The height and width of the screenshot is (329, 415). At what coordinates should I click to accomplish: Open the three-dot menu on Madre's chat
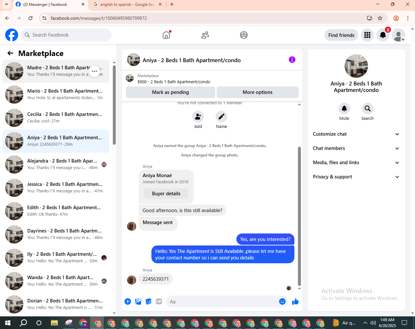[94, 71]
